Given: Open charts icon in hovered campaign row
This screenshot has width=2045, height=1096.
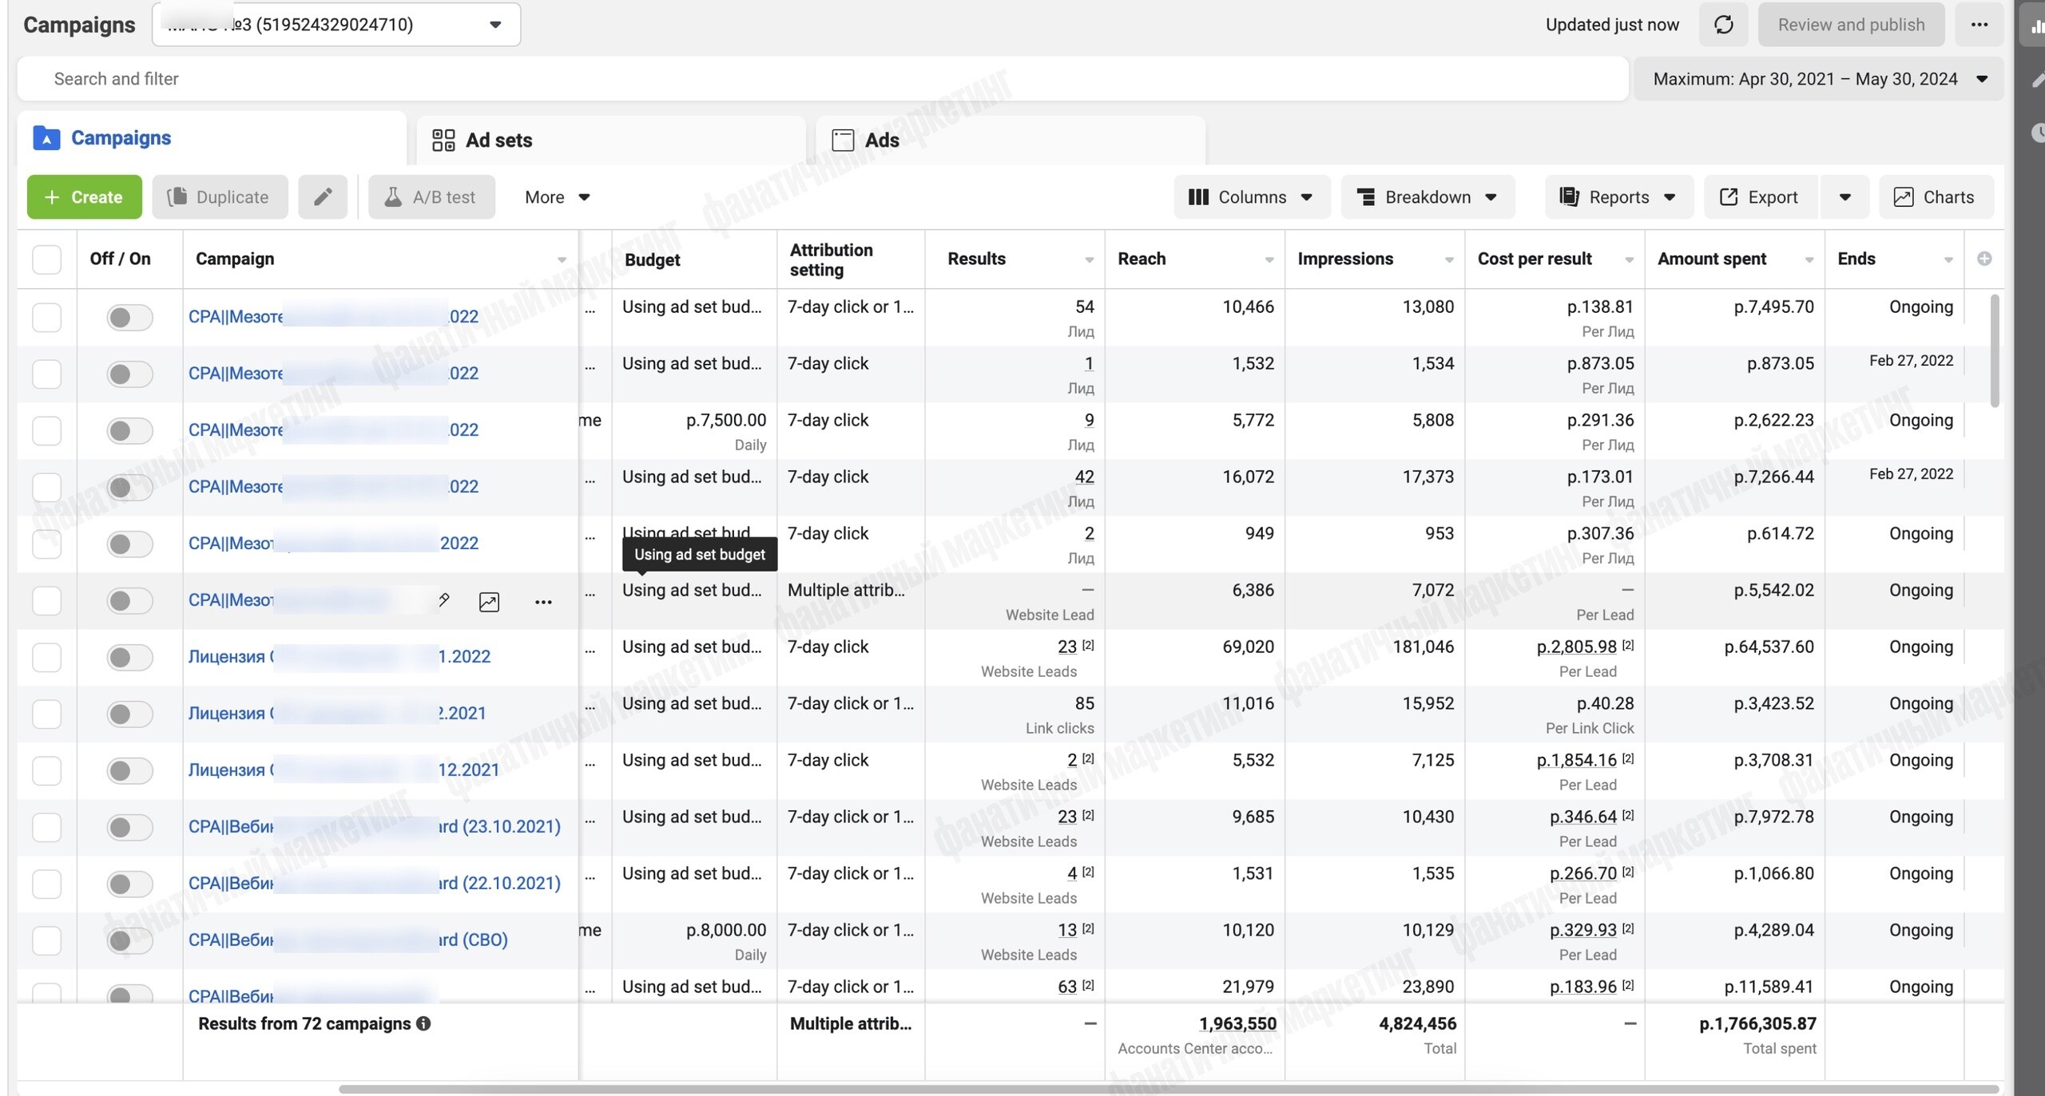Looking at the screenshot, I should pos(489,602).
